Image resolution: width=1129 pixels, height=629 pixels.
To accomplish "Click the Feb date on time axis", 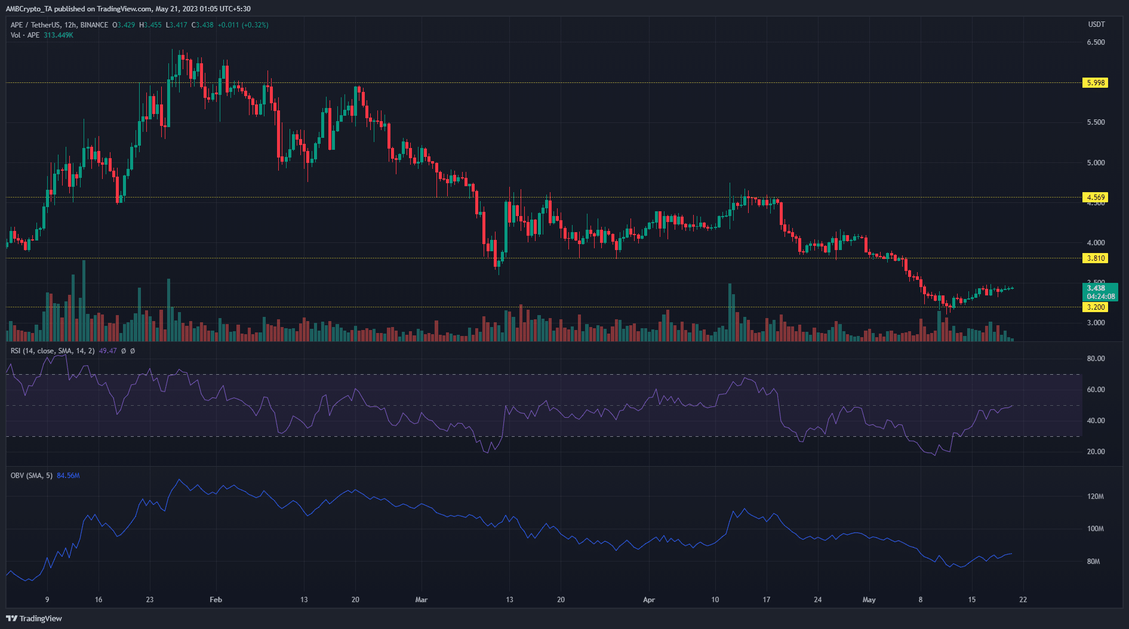I will 216,600.
